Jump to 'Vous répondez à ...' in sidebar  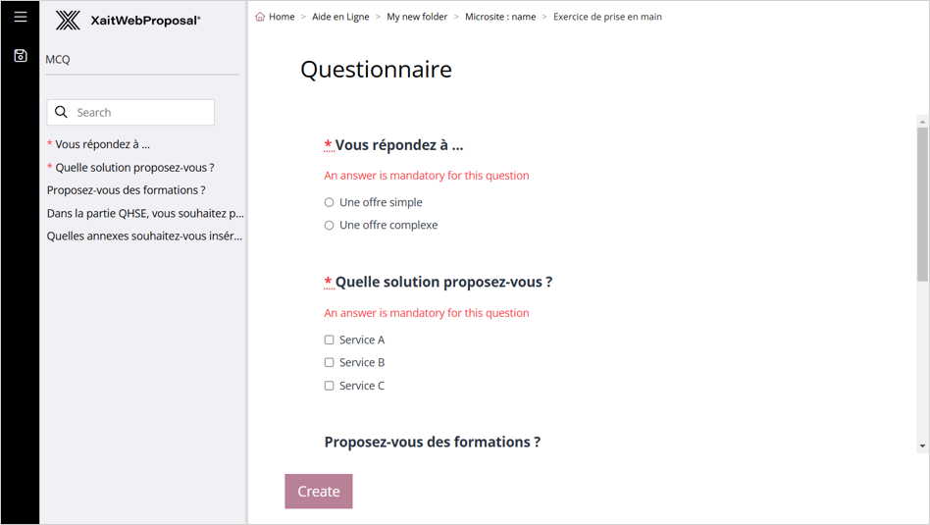click(102, 144)
